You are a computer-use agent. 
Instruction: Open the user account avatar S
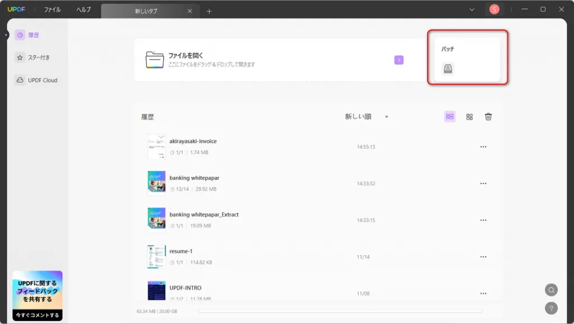tap(494, 10)
